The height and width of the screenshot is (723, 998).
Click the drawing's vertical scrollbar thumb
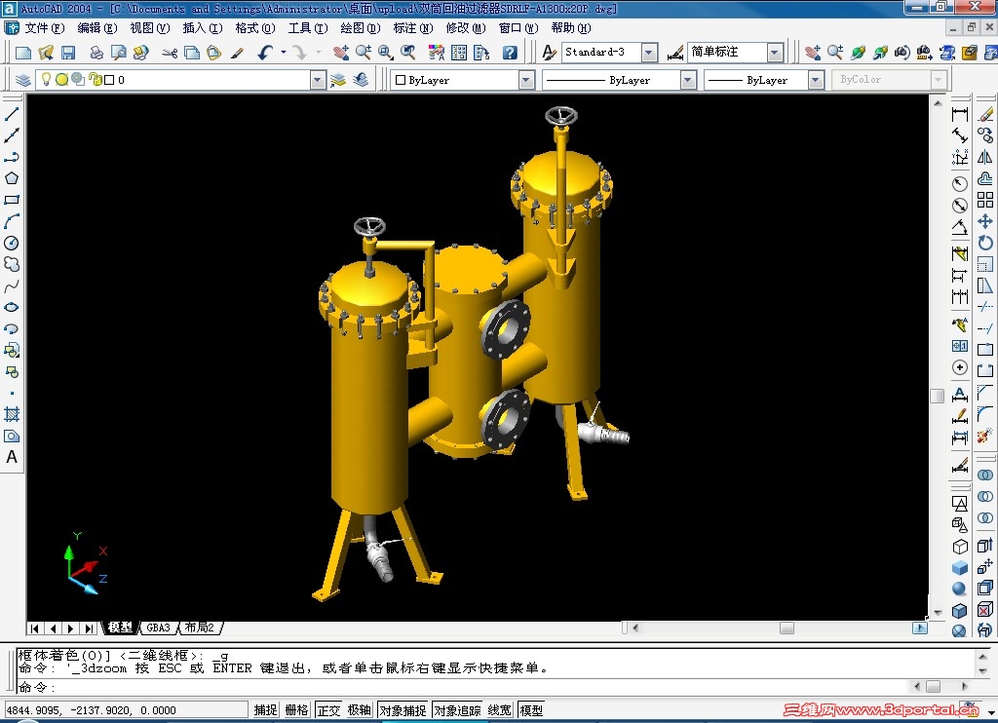(937, 396)
